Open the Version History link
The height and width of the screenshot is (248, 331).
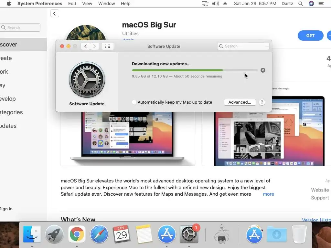(x=316, y=220)
